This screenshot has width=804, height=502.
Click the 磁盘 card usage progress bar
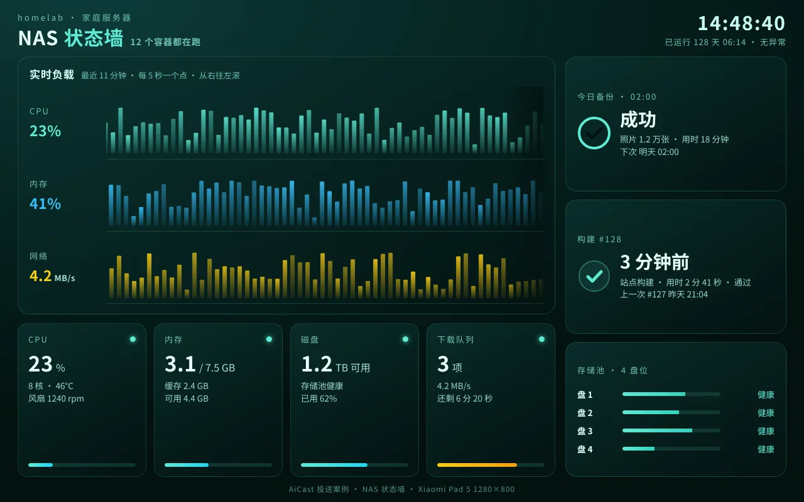[x=354, y=465]
